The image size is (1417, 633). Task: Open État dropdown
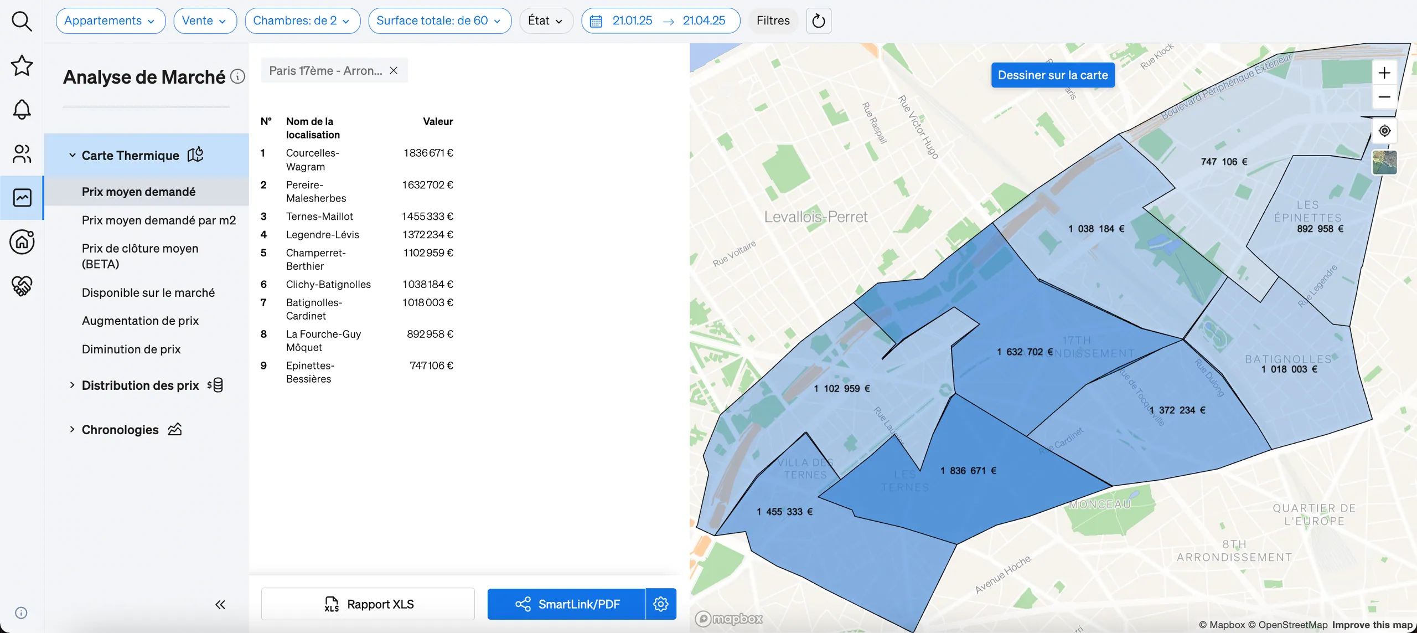click(x=546, y=21)
